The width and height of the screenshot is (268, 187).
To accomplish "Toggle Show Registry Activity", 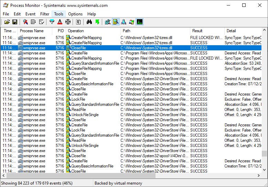I will [108, 22].
